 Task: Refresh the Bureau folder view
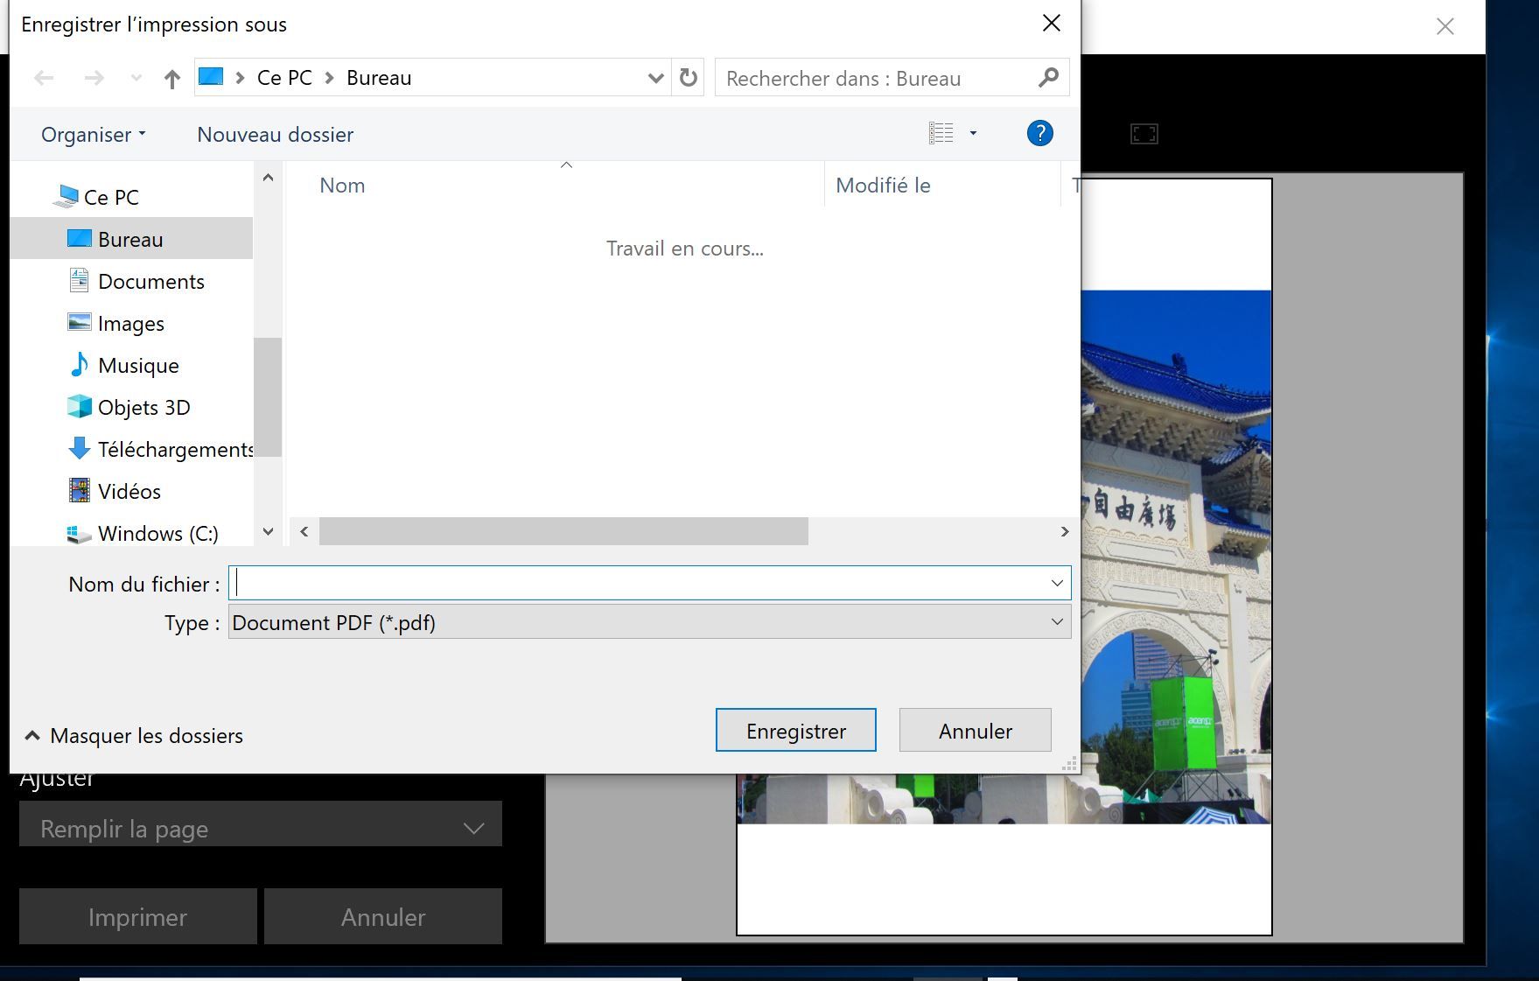689,78
